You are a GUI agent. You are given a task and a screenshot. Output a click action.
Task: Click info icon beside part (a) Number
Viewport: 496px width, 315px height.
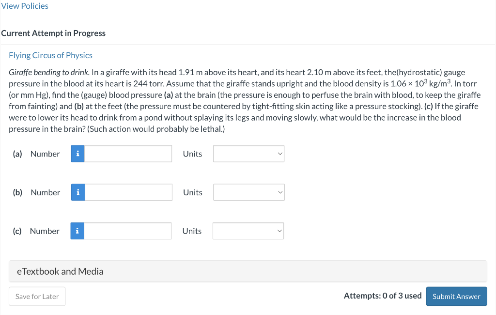[77, 154]
